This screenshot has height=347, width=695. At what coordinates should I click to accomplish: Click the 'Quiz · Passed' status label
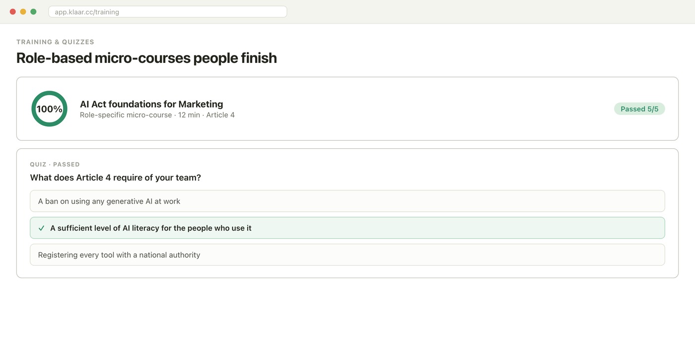click(55, 165)
